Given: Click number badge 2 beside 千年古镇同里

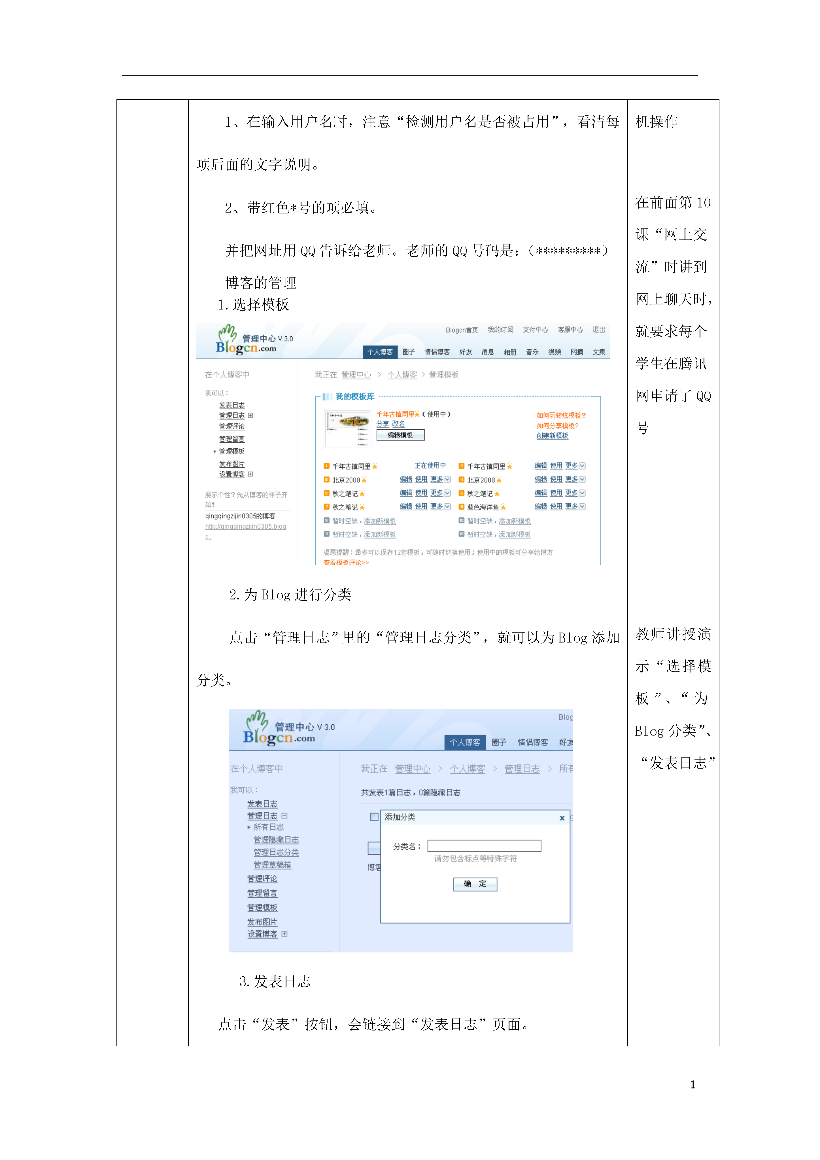Looking at the screenshot, I should (461, 466).
